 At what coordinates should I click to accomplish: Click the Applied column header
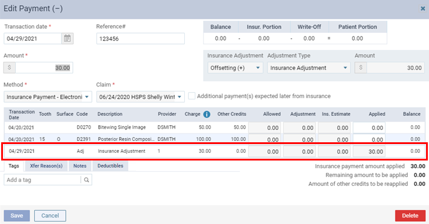[x=377, y=114]
